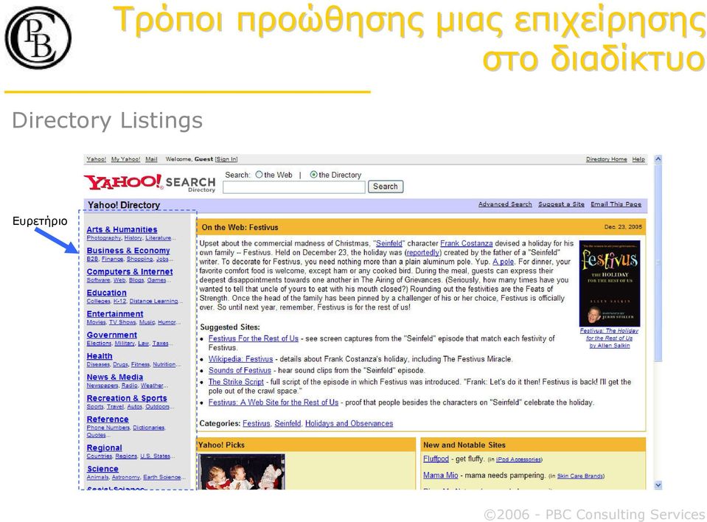Click Suggest a Site link
Screen dimensions: 707x522
pyautogui.click(x=561, y=204)
